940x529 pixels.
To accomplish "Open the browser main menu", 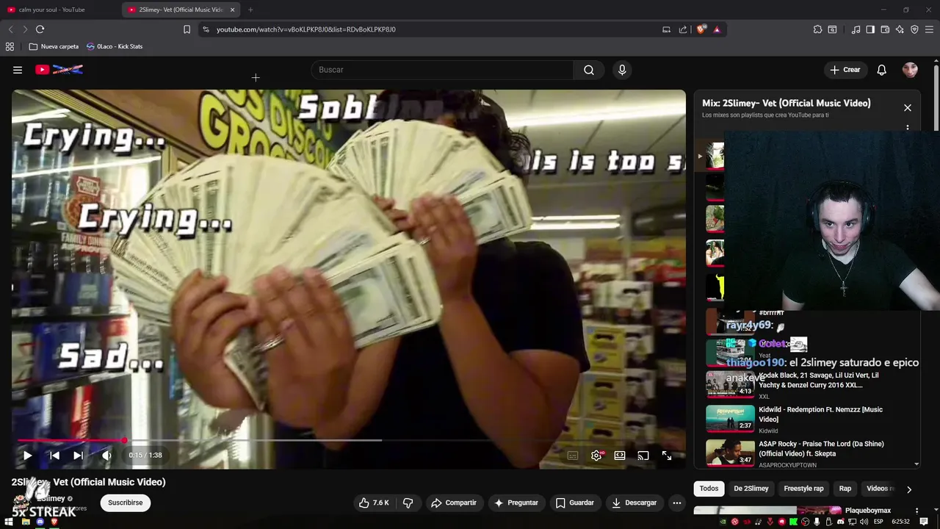I will pos(929,29).
